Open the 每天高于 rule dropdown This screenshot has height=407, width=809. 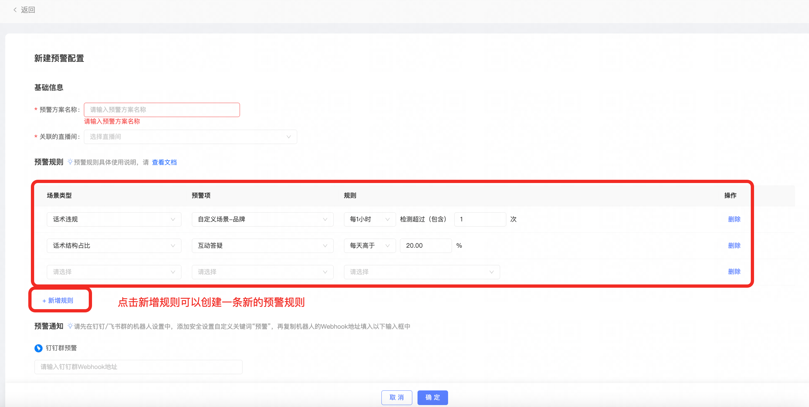(369, 246)
